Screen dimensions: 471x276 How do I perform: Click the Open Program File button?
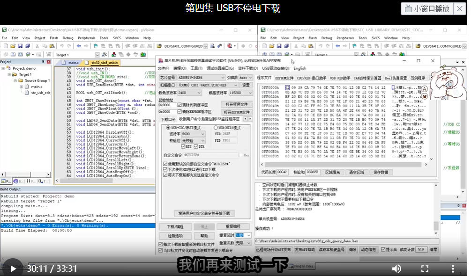[237, 105]
